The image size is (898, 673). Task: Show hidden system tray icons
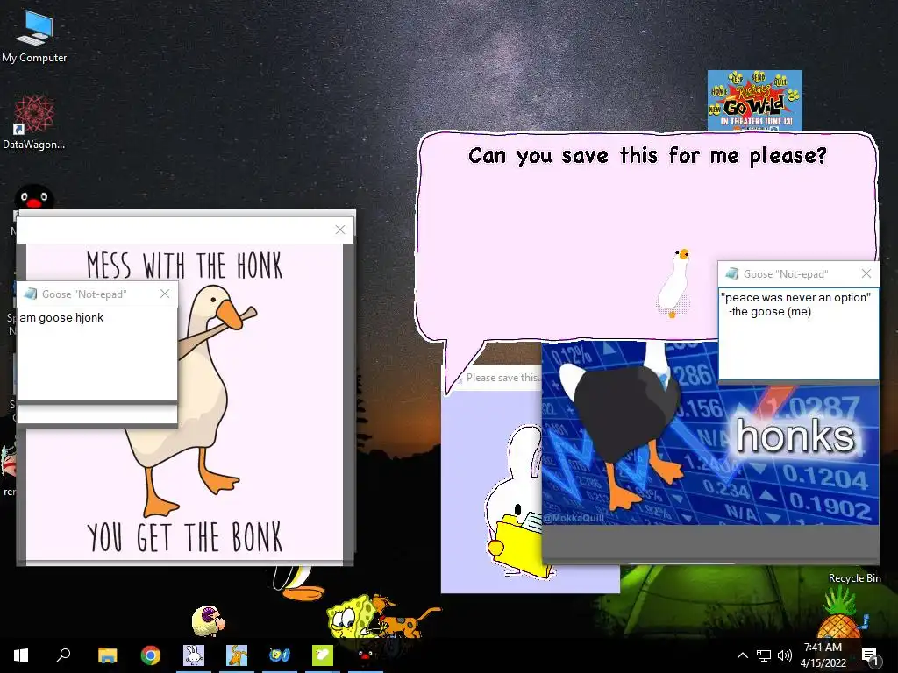coord(742,655)
